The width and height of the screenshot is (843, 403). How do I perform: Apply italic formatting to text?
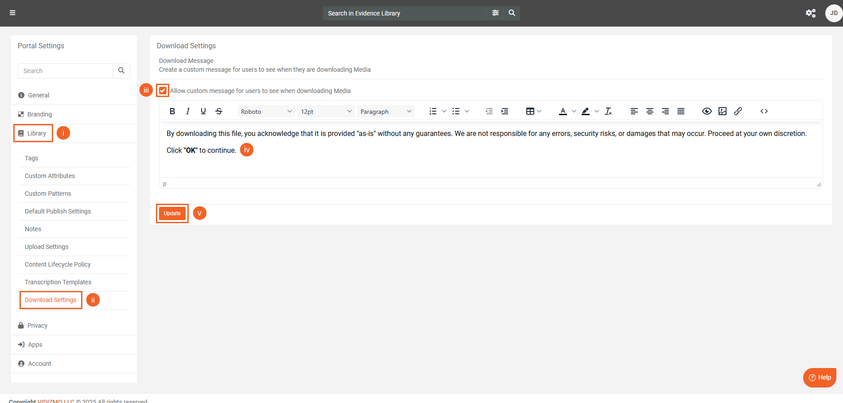[188, 111]
